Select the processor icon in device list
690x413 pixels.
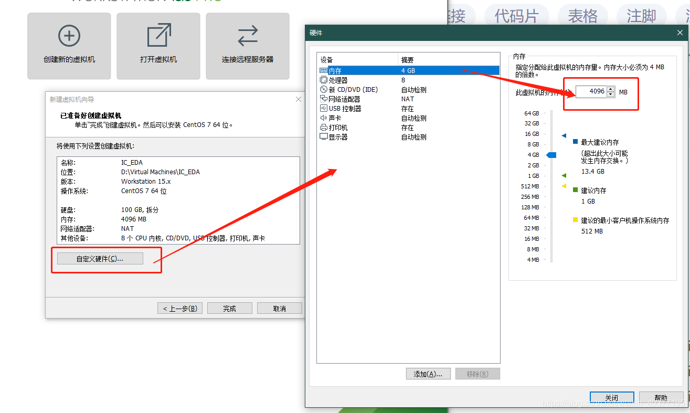coord(324,80)
